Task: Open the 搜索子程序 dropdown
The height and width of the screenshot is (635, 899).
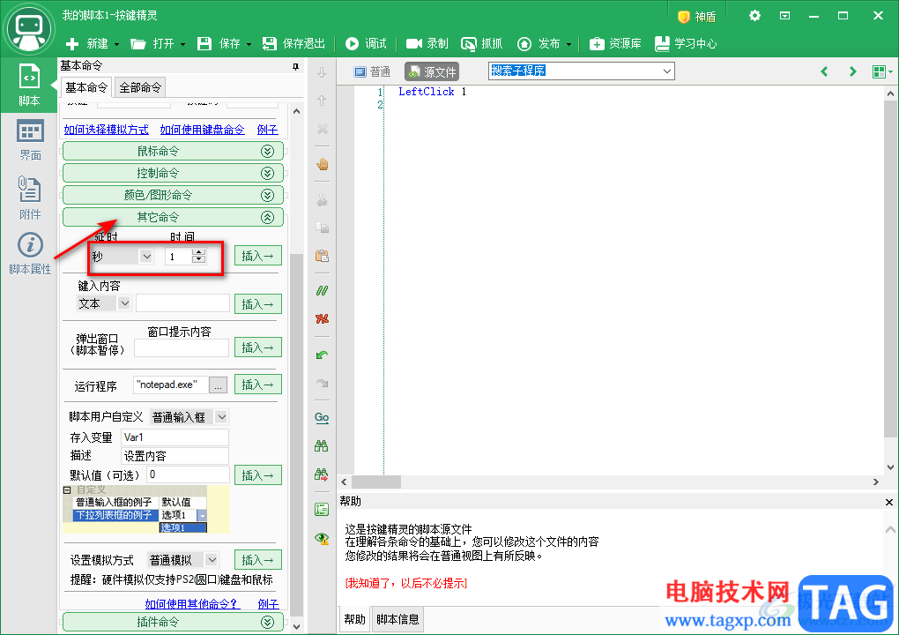Action: pyautogui.click(x=666, y=71)
